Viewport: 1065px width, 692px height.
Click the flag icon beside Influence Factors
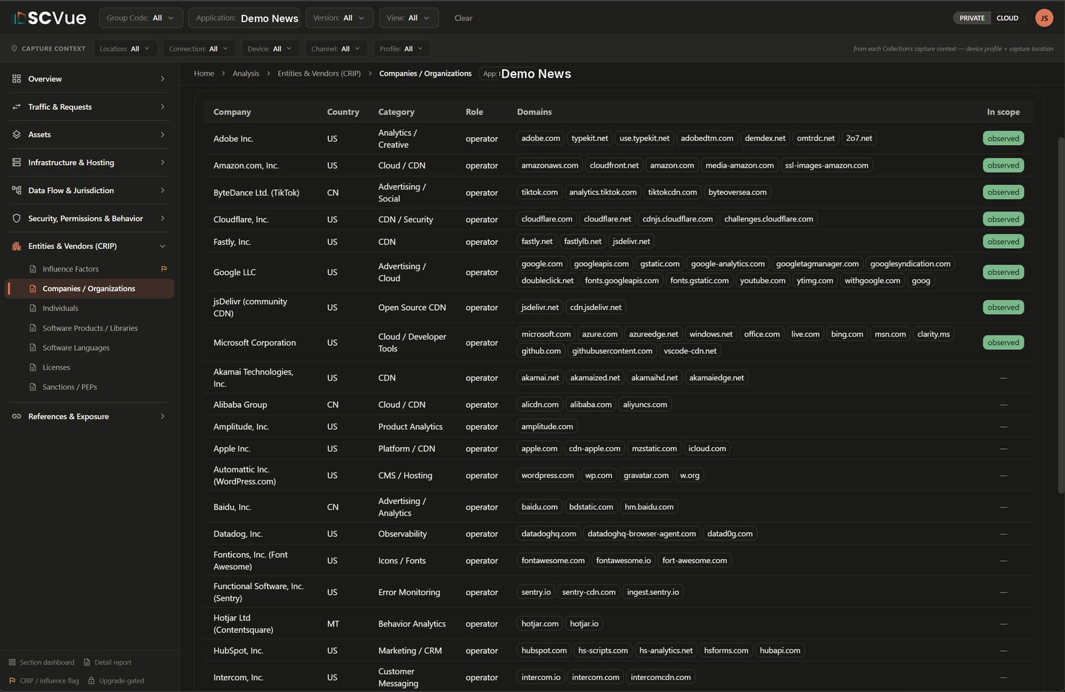point(164,269)
